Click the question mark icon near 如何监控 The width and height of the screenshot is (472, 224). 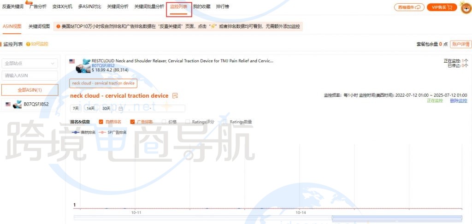click(28, 44)
